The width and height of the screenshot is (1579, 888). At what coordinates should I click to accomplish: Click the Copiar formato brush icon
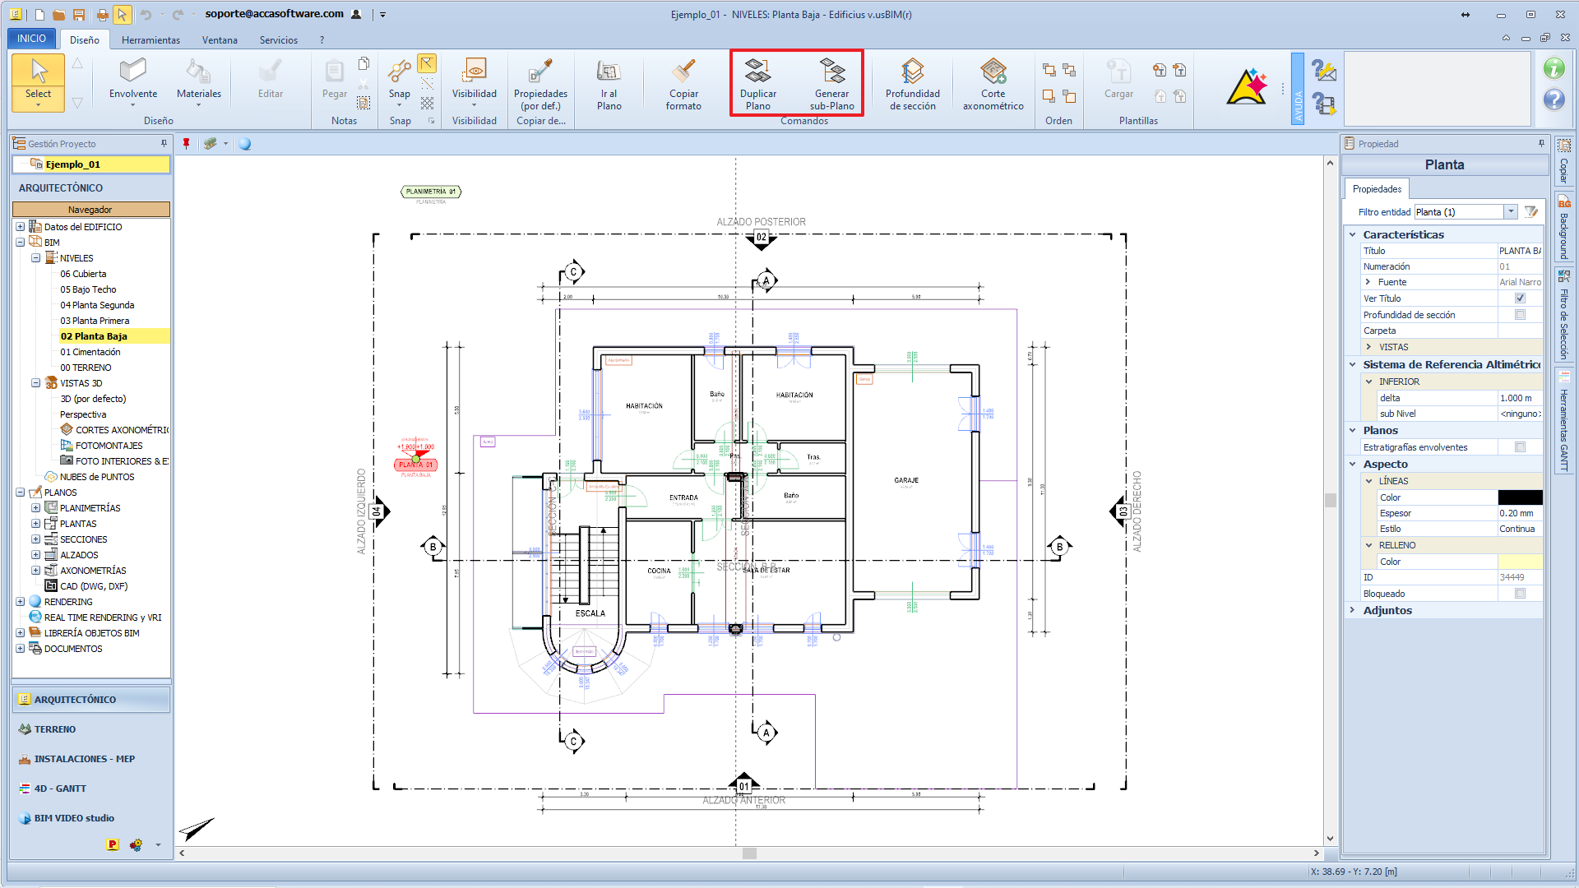click(683, 72)
